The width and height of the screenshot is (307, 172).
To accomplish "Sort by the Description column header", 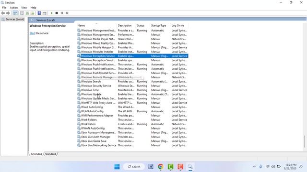I will [125, 25].
